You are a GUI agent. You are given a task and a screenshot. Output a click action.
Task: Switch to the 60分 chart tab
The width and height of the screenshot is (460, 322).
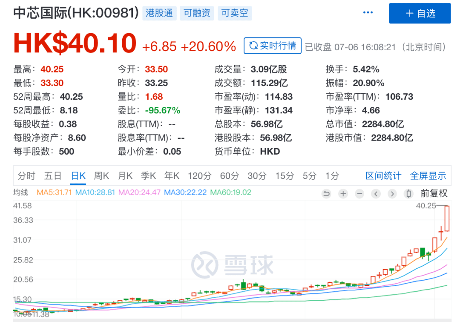point(230,175)
